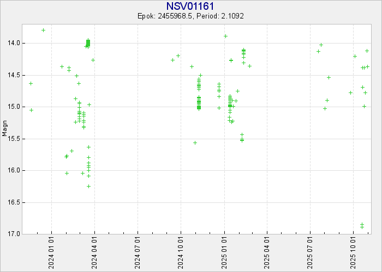Click the 2025 07 01 axis label
Viewport: 382px width, 272px height.
pyautogui.click(x=310, y=252)
